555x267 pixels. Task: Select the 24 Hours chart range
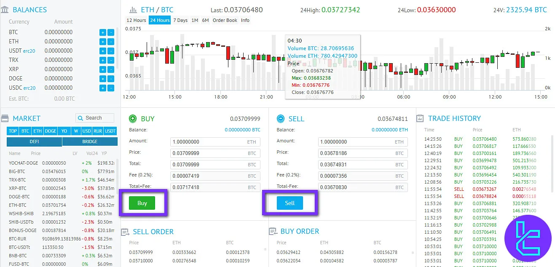pyautogui.click(x=160, y=20)
